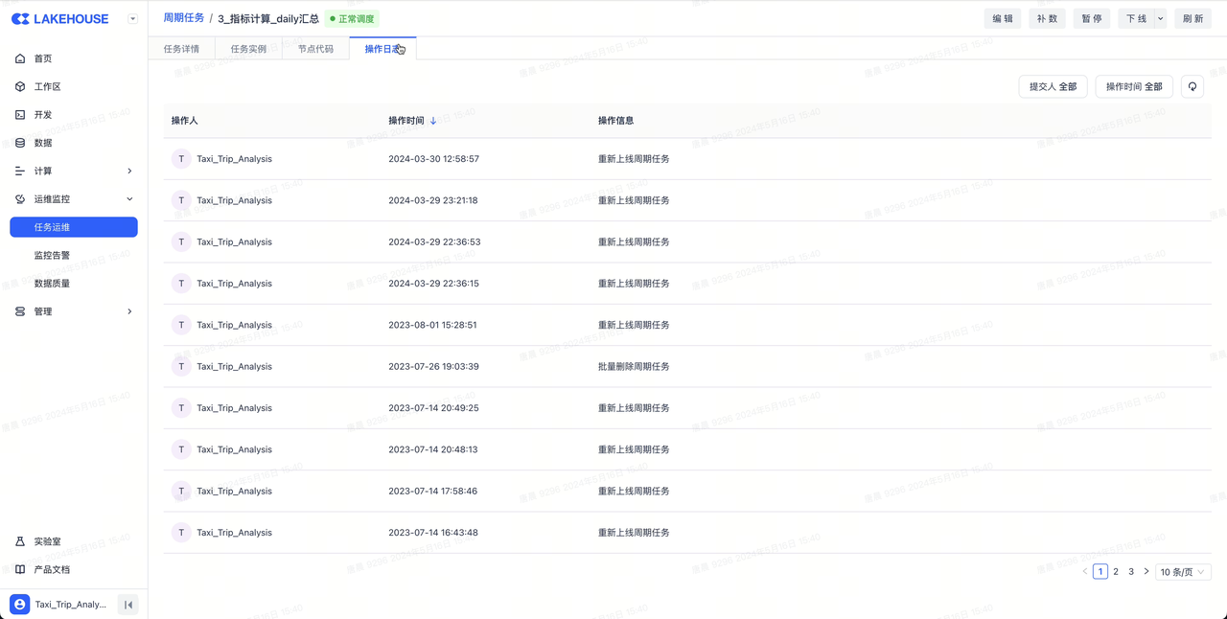Switch to the node code tab
Image resolution: width=1227 pixels, height=619 pixels.
(x=315, y=49)
